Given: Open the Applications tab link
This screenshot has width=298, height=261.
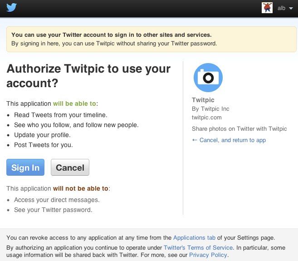Looking at the screenshot, I should (194, 238).
